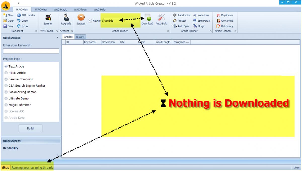Open the WAC-Tools ribbon tab

click(80, 10)
